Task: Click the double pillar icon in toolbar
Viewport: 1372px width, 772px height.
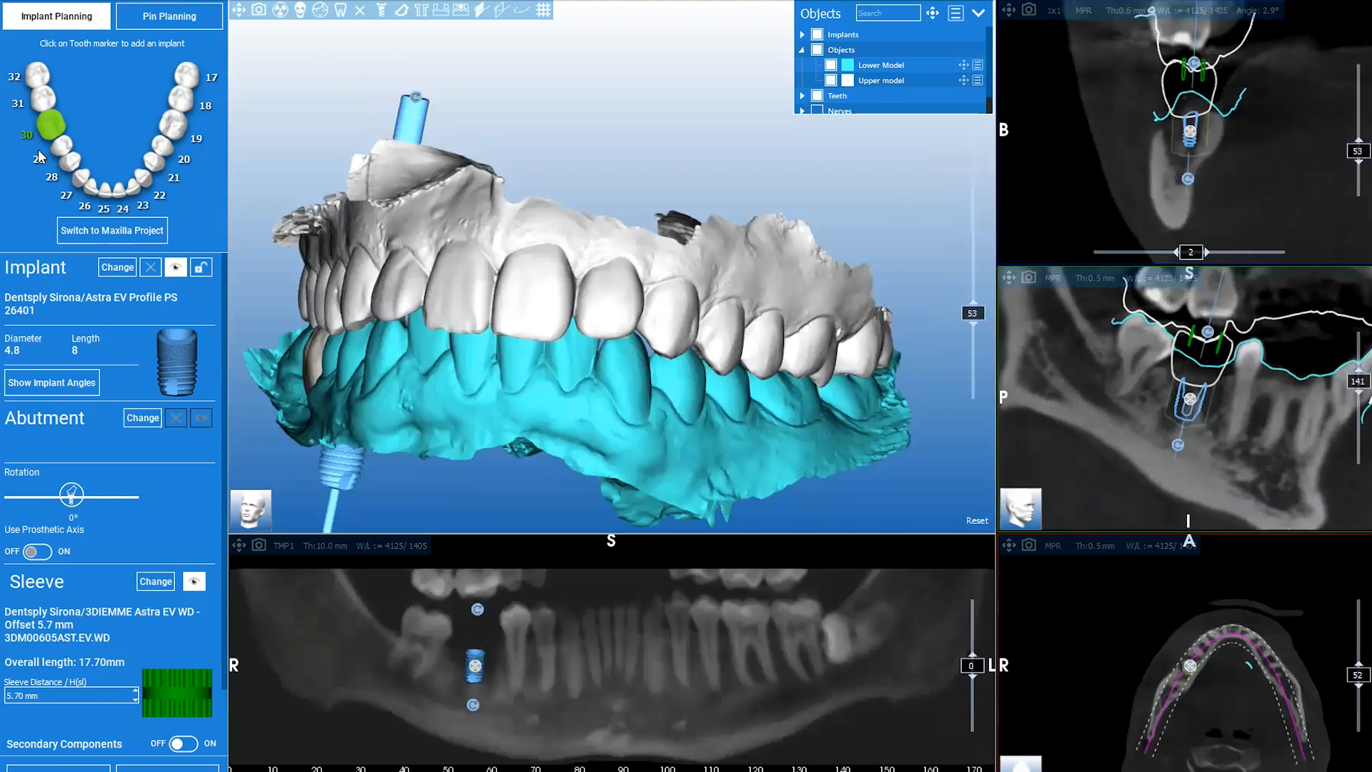Action: tap(422, 10)
